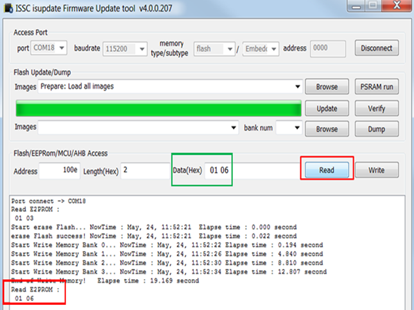
Task: Click the Read button
Action: click(327, 170)
